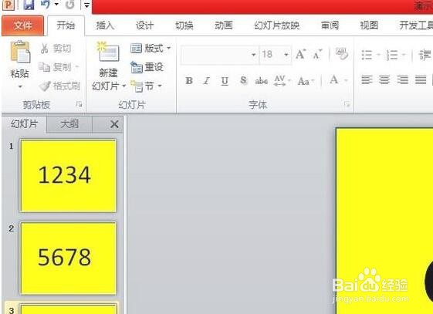
Task: Open the 版式 layout dropdown
Action: pos(151,49)
